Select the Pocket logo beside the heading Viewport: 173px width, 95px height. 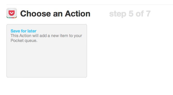(12, 13)
